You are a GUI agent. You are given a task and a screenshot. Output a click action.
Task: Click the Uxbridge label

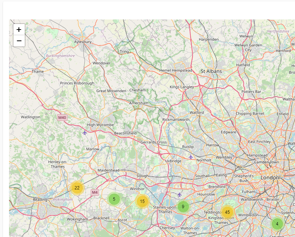coord(173,161)
